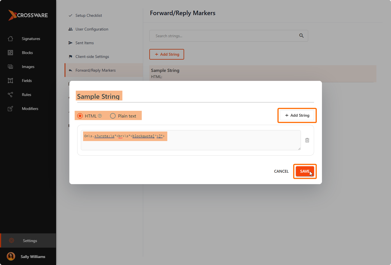391x265 pixels.
Task: Open Signatures via the house icon
Action: [x=10, y=39]
